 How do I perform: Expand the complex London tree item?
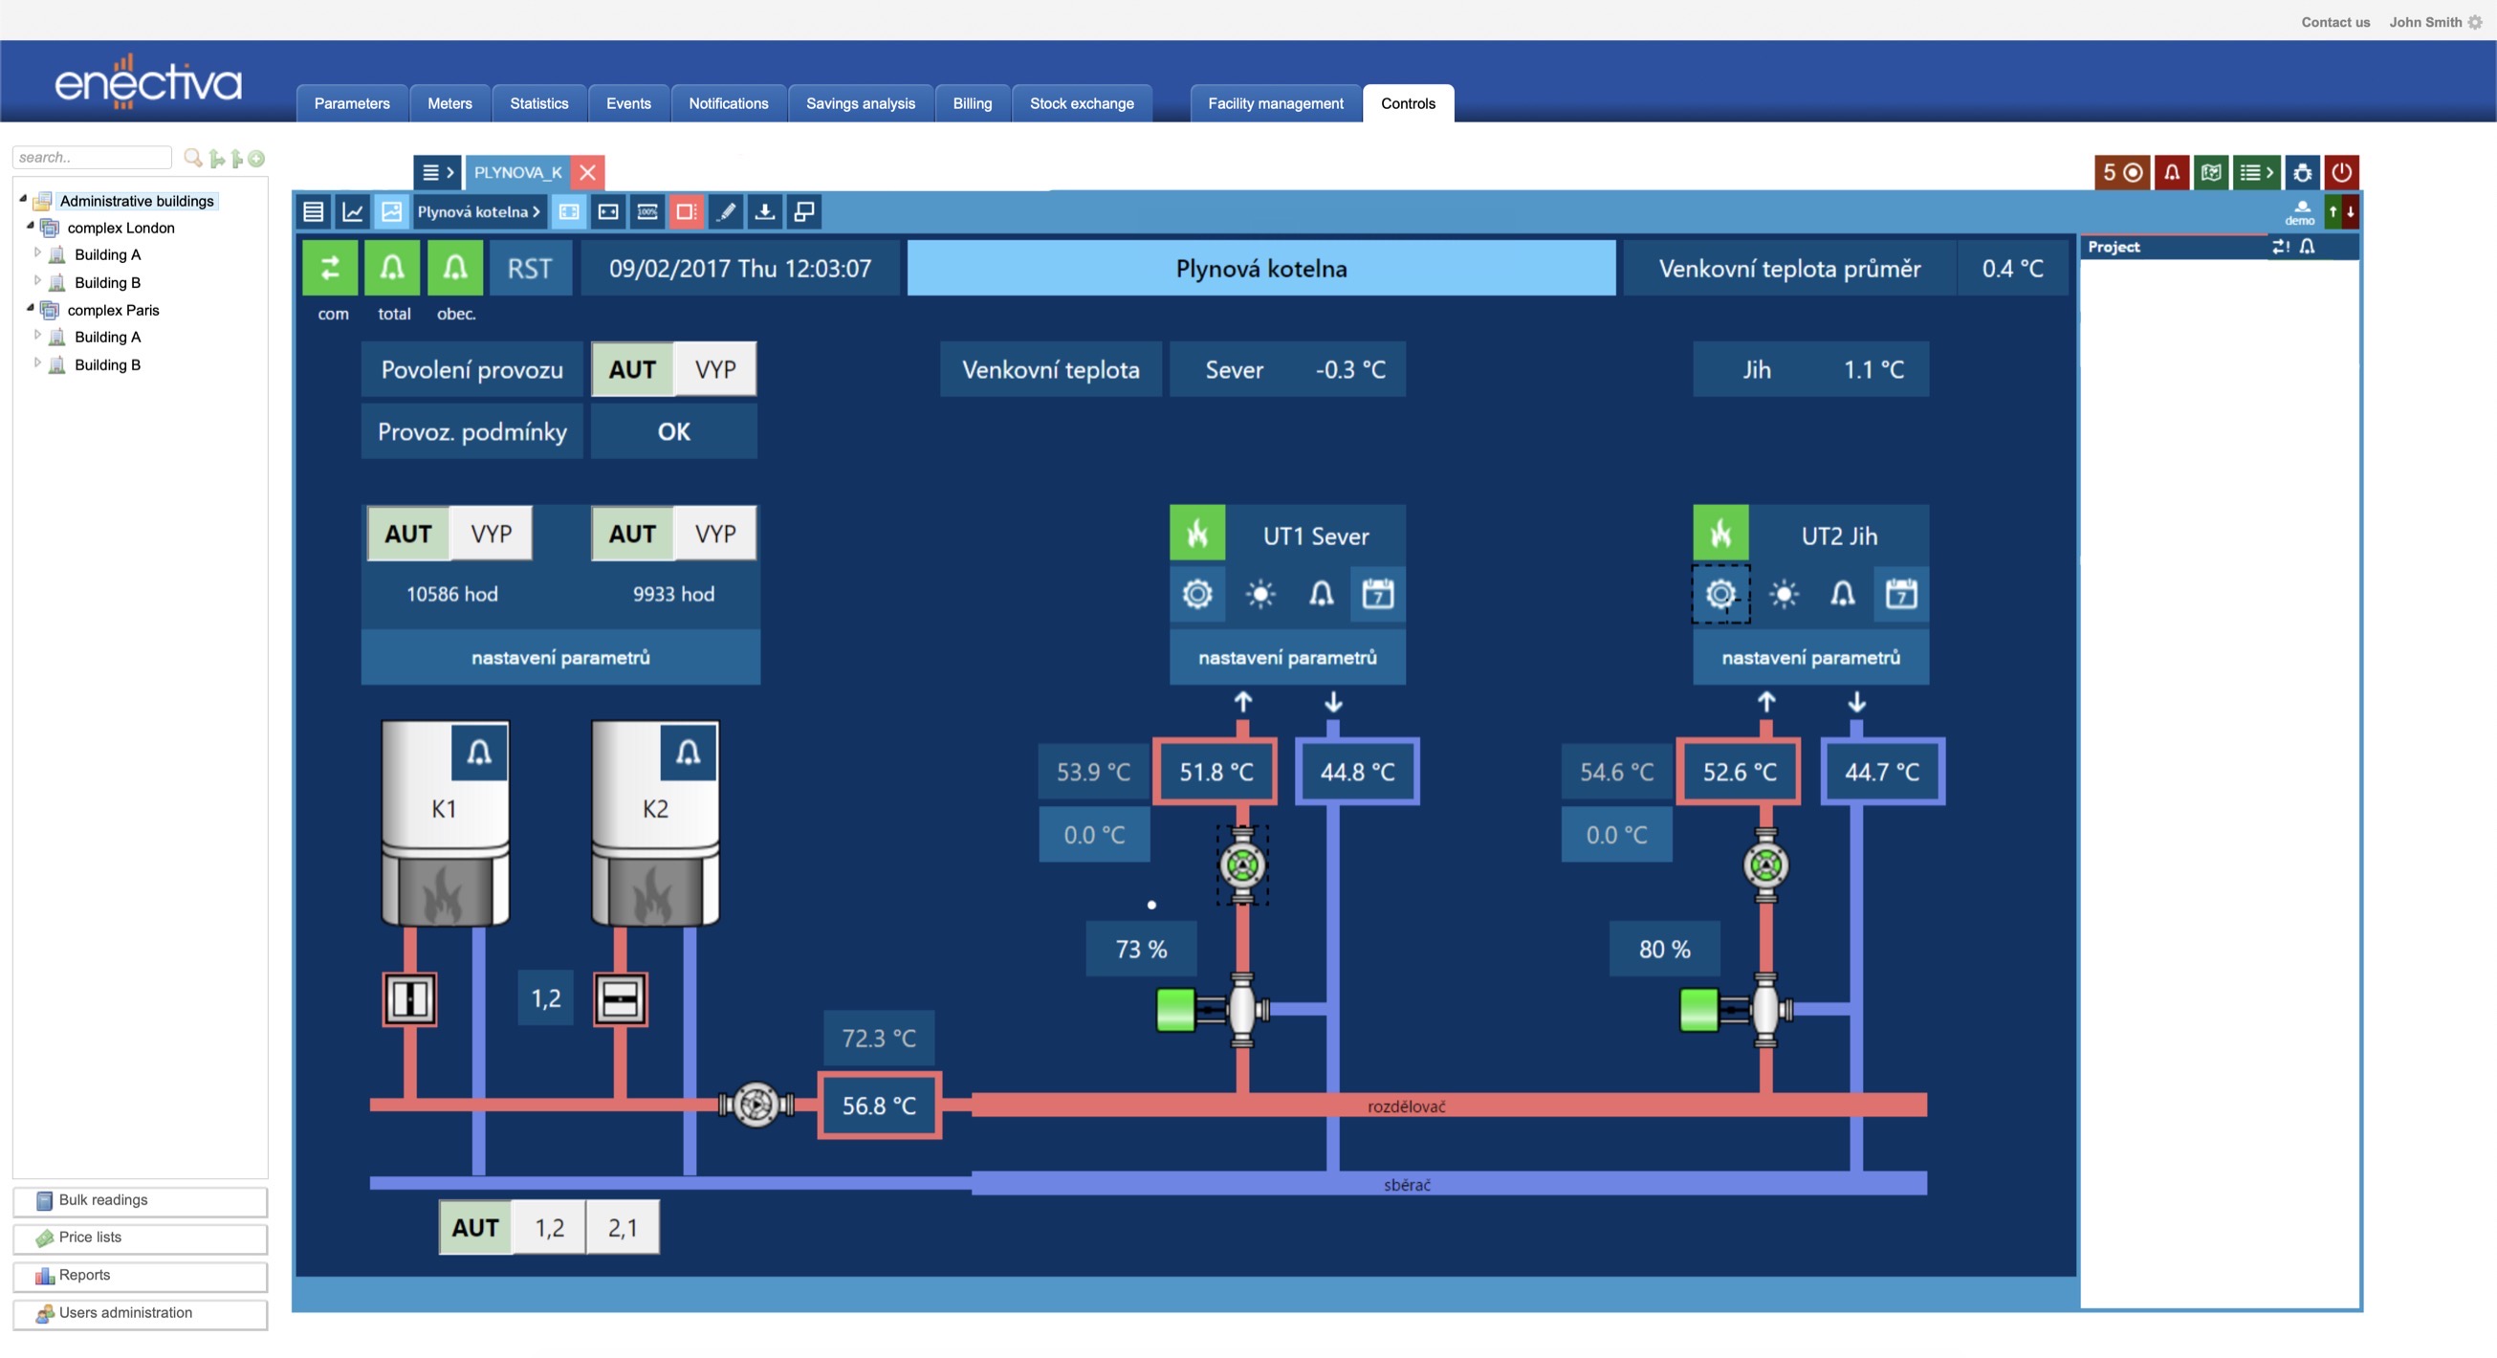[x=30, y=226]
